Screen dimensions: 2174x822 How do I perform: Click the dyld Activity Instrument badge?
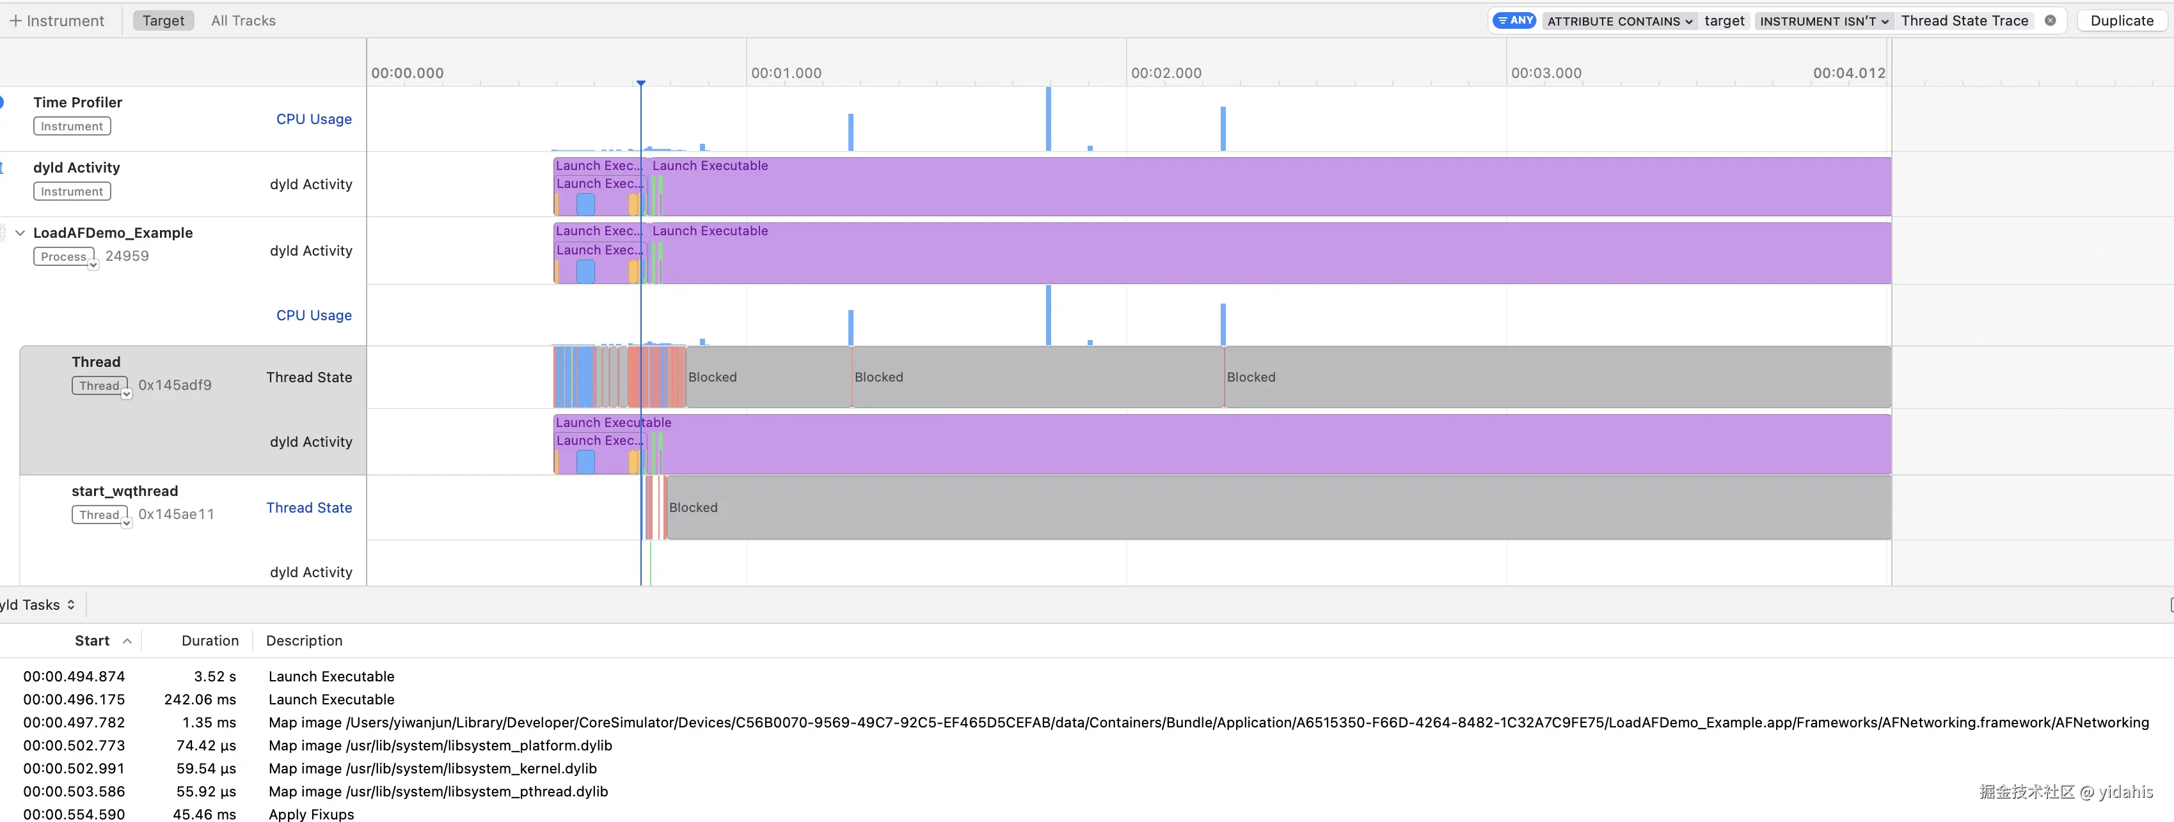point(72,191)
